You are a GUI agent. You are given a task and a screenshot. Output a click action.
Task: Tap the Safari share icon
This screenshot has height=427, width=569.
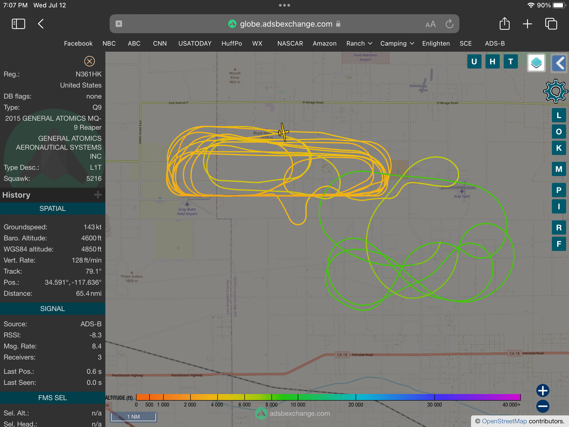504,24
